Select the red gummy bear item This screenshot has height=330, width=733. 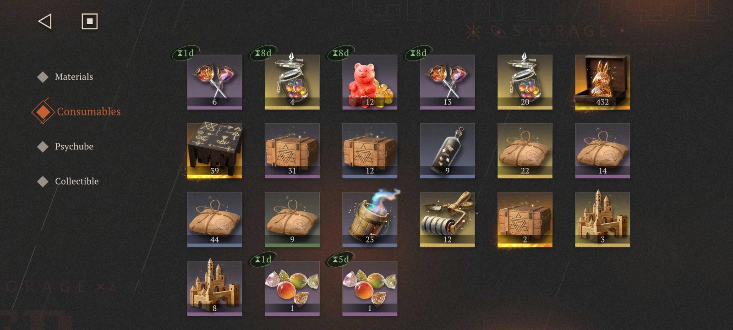pos(370,82)
